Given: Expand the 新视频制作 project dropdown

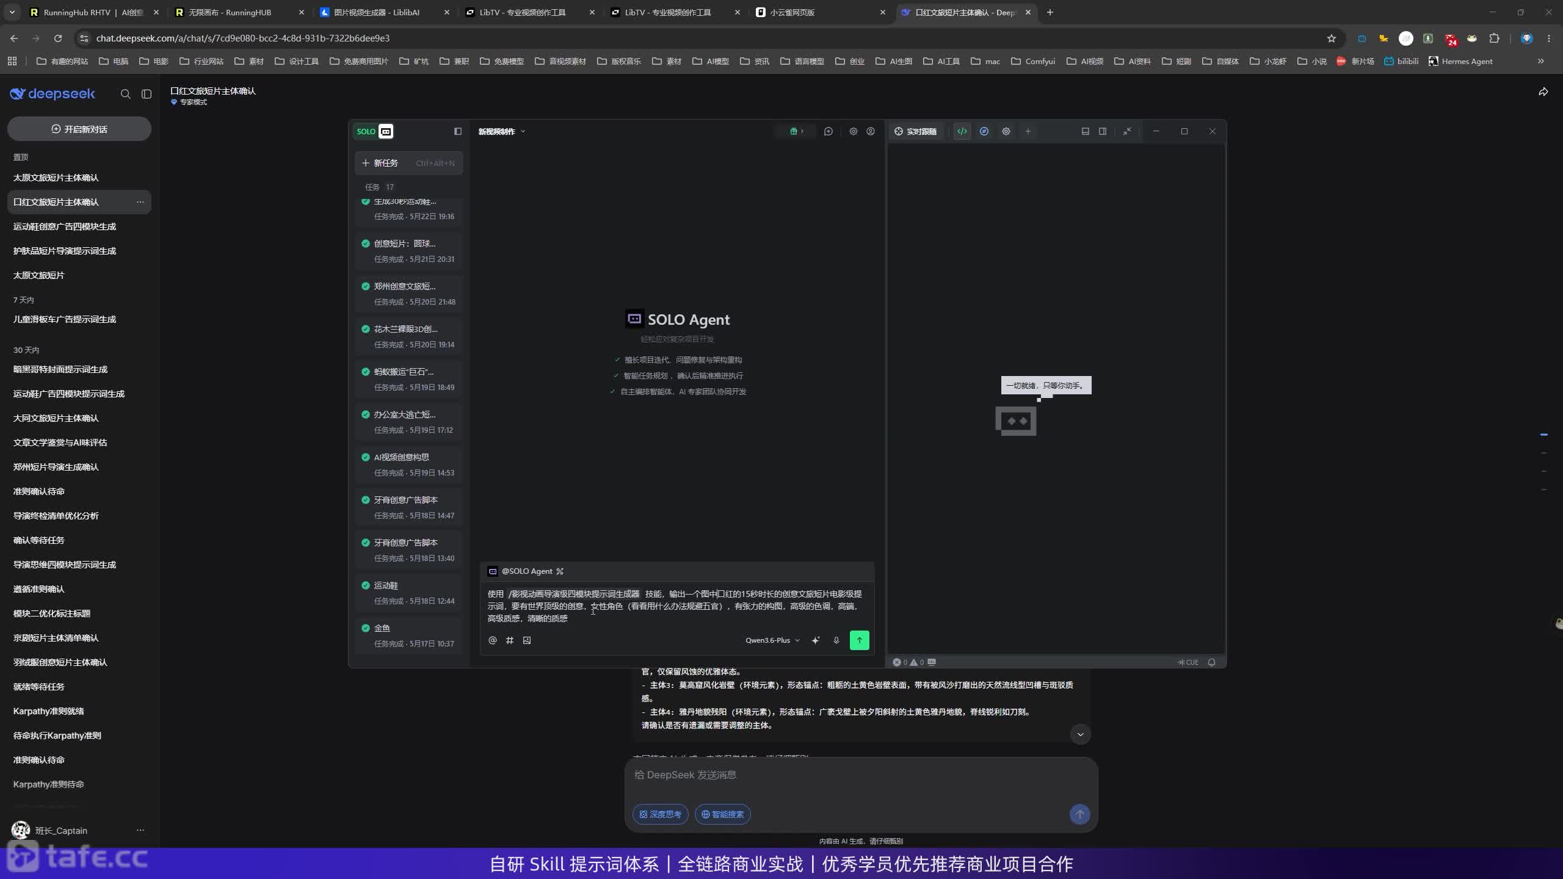Looking at the screenshot, I should click(x=502, y=131).
